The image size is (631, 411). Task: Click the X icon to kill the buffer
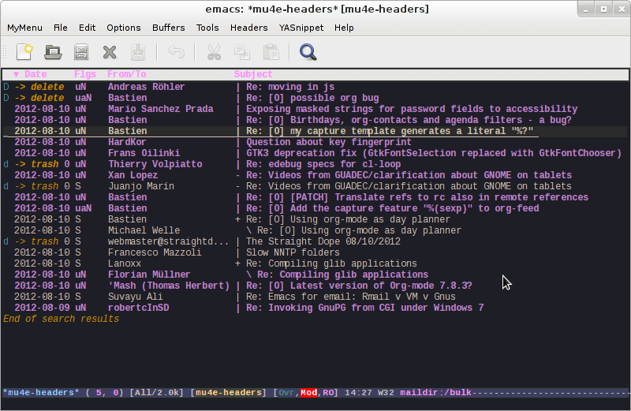110,52
